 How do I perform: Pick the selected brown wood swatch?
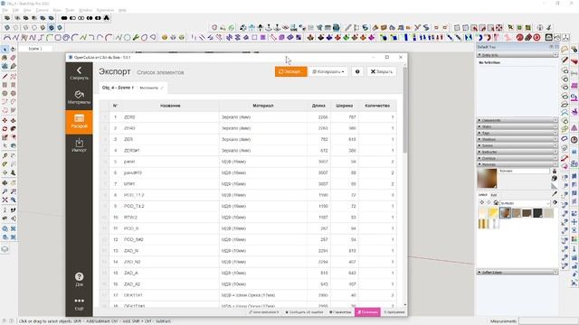pos(505,213)
